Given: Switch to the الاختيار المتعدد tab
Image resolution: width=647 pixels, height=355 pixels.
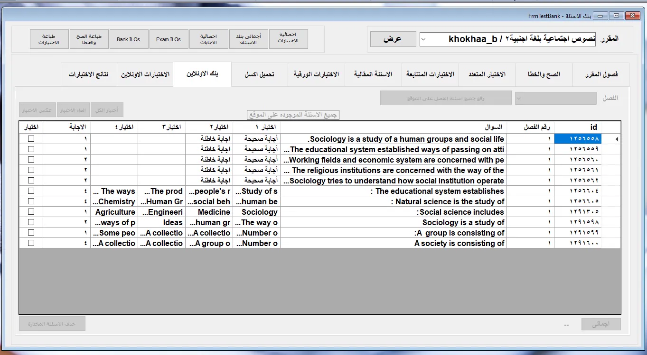Looking at the screenshot, I should tap(487, 75).
